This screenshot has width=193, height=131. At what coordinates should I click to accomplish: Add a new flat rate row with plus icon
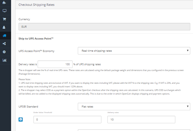20,119
